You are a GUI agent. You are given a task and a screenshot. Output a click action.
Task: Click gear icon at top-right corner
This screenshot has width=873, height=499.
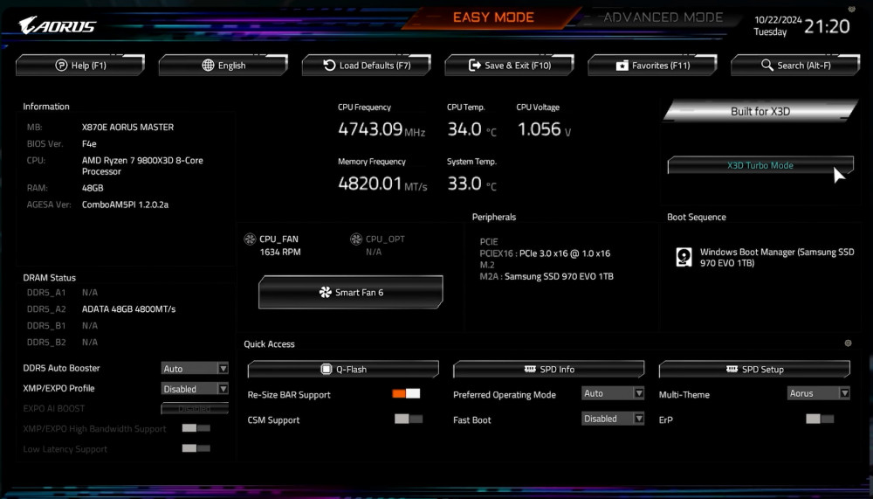tap(851, 9)
